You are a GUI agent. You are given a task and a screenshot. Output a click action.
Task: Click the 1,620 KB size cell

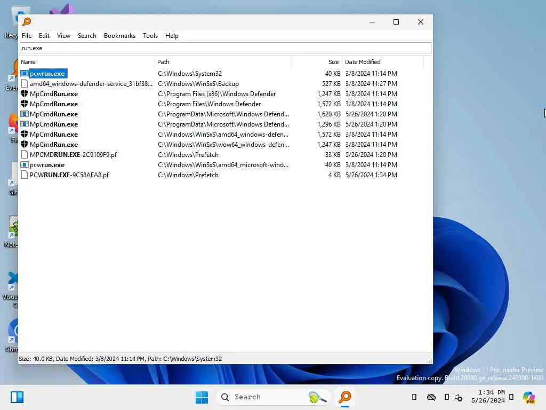point(328,114)
